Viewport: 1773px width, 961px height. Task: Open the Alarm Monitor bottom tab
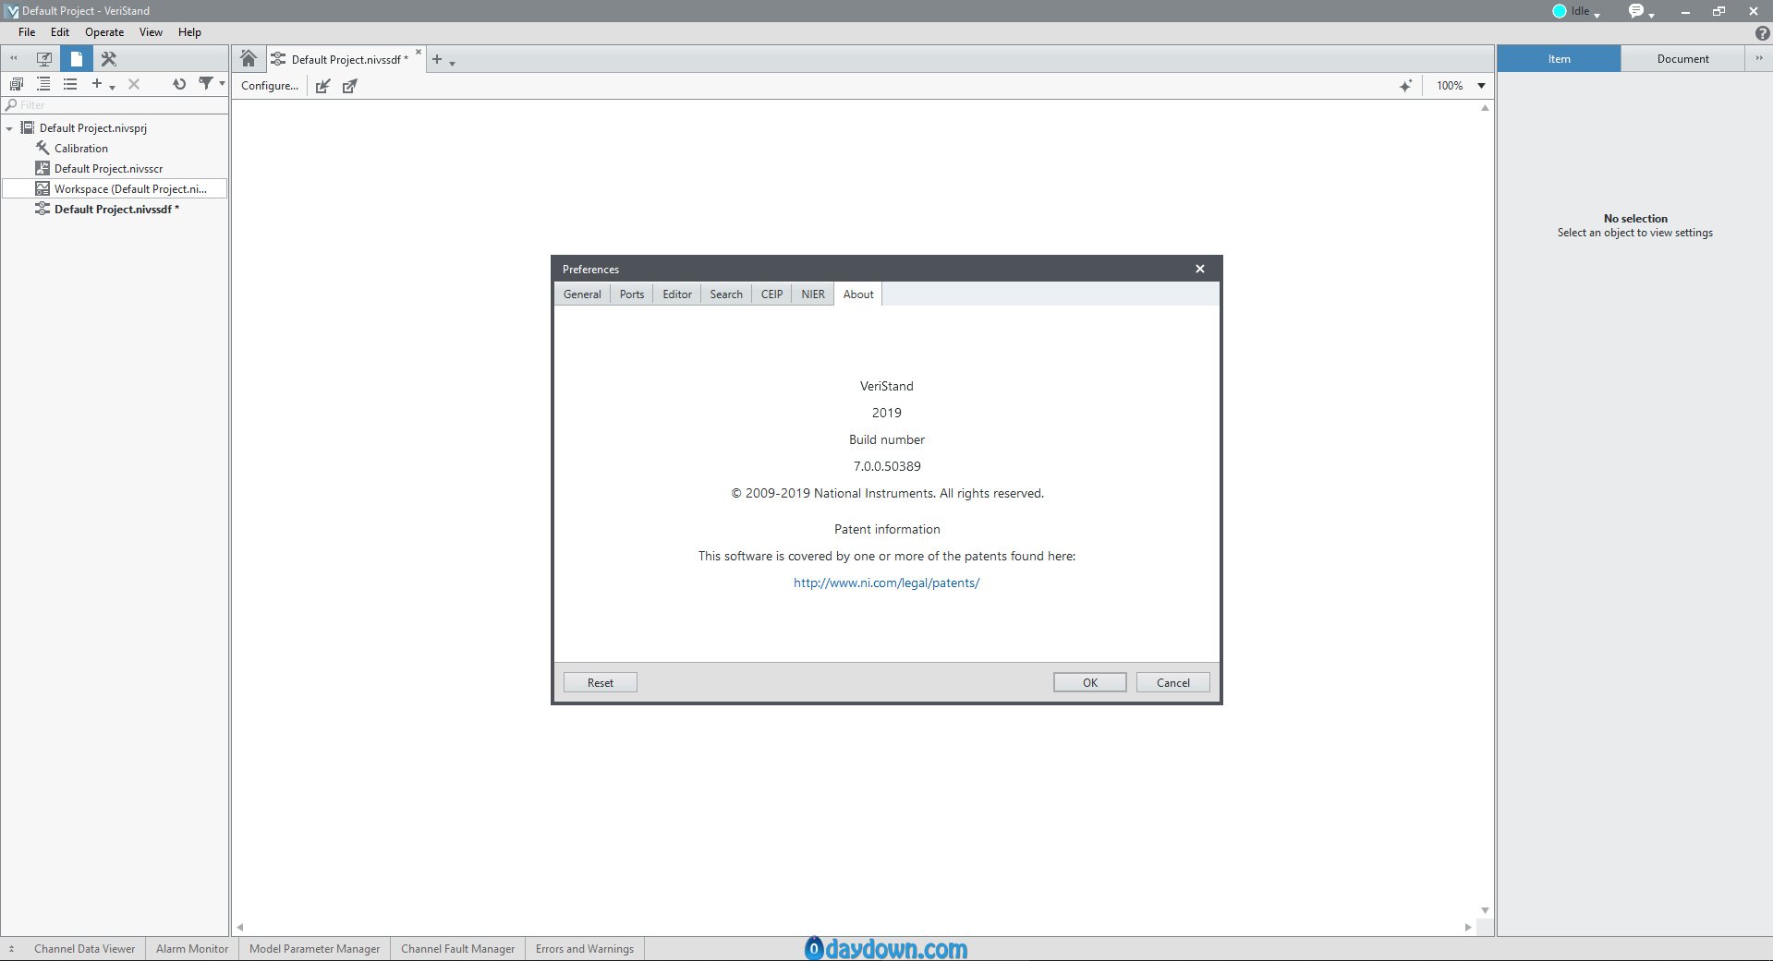[192, 949]
